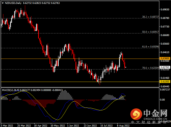Screen dimensions: 171x127
Task: Click the 10 May 2022 date label
Action: click(58, 126)
